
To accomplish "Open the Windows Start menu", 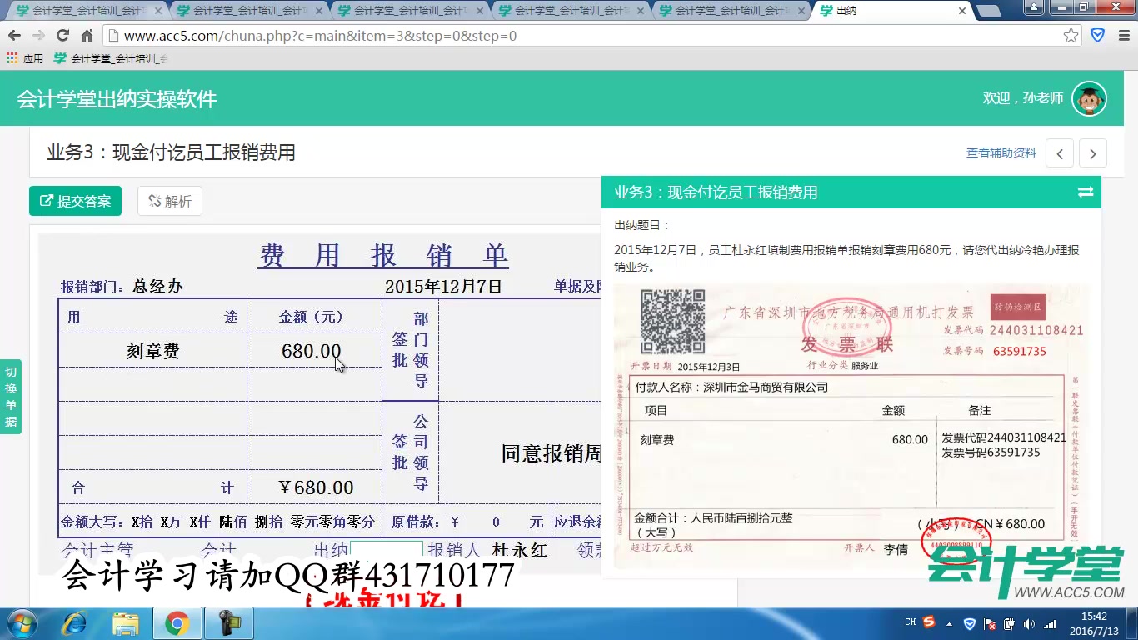I will pos(21,623).
